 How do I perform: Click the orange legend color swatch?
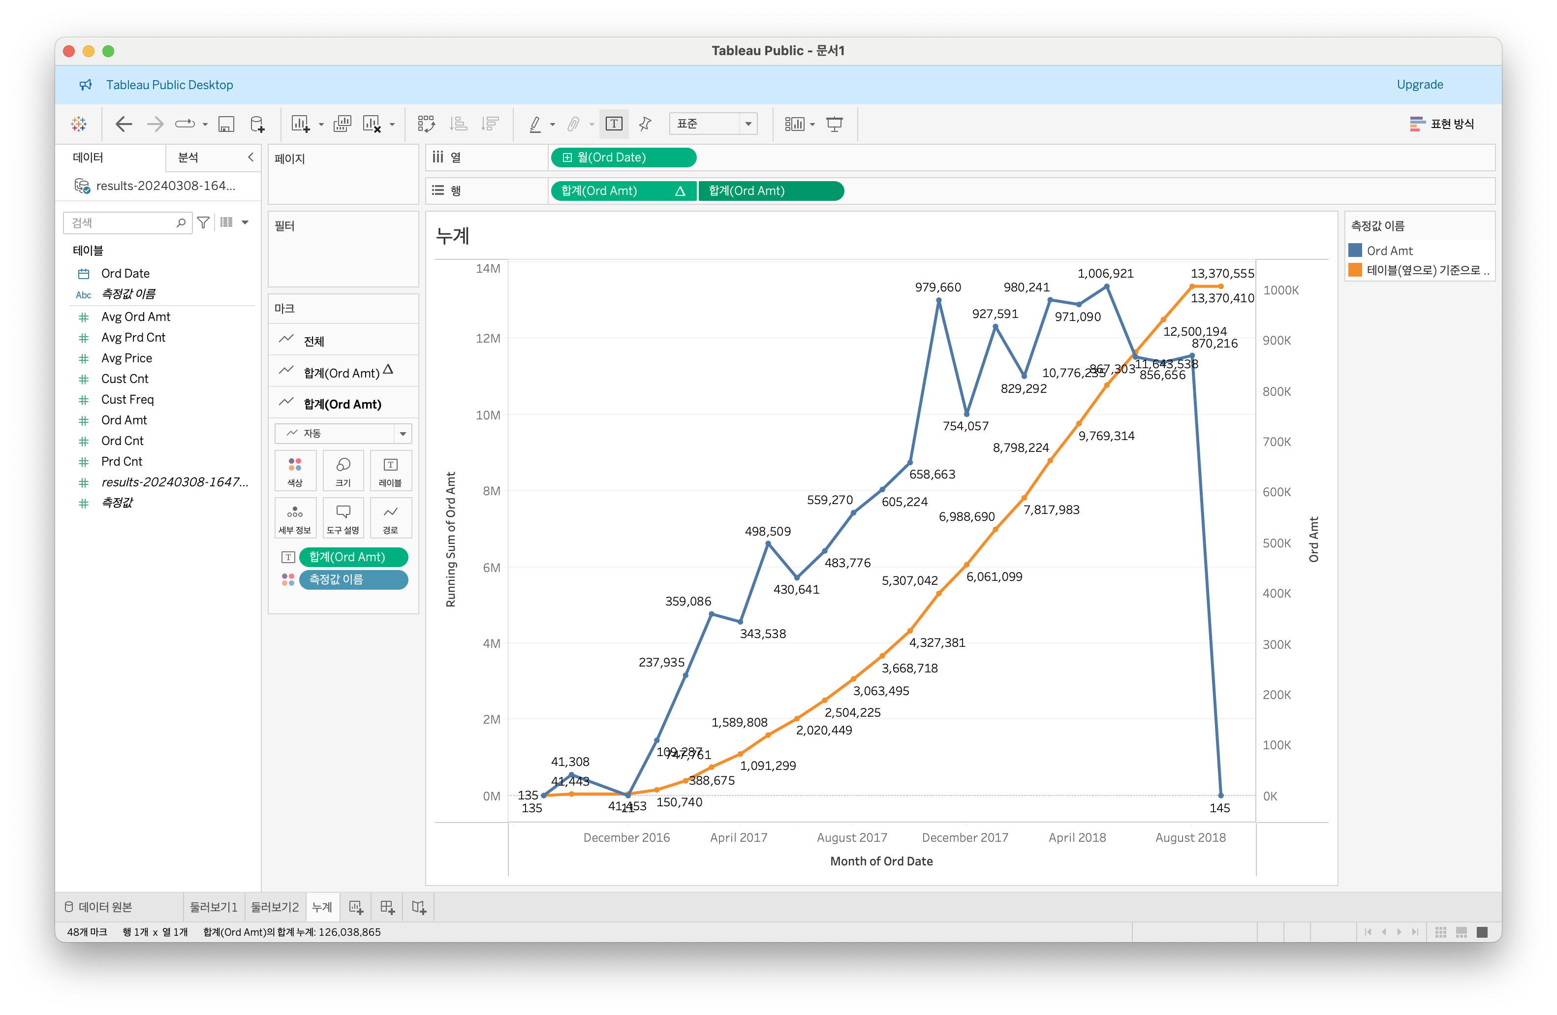1356,270
